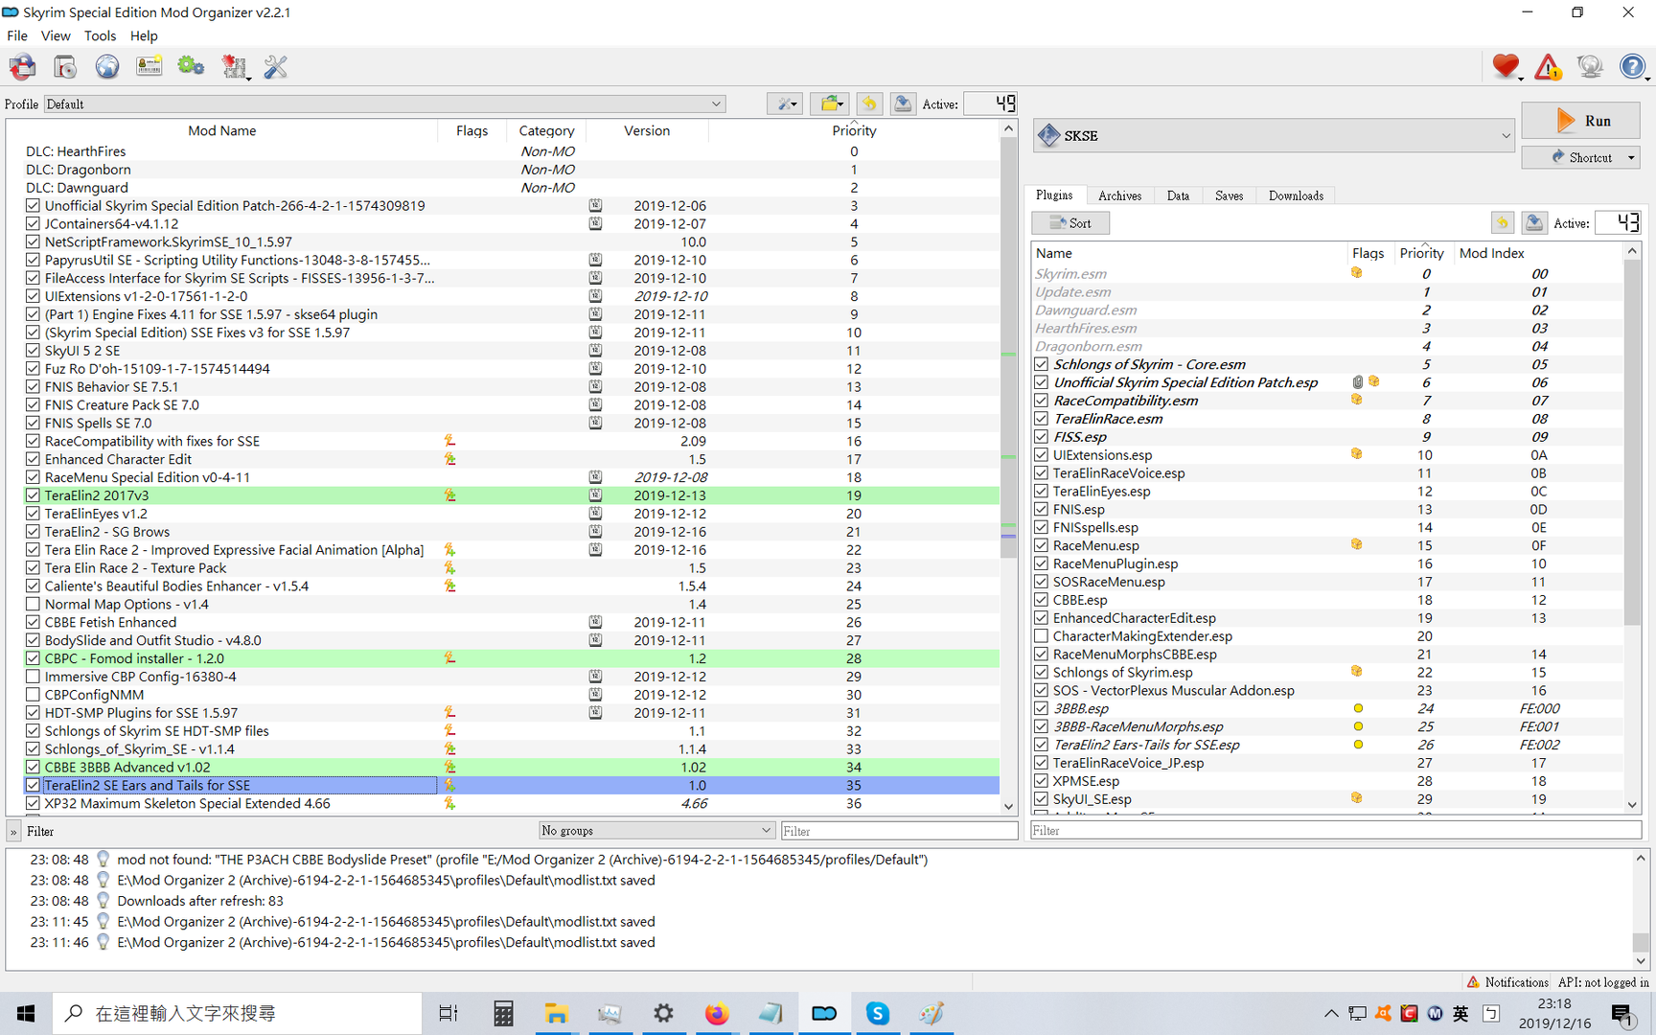Screen dimensions: 1656x1035
Task: Open the Profiles configuration icon
Action: 149,67
